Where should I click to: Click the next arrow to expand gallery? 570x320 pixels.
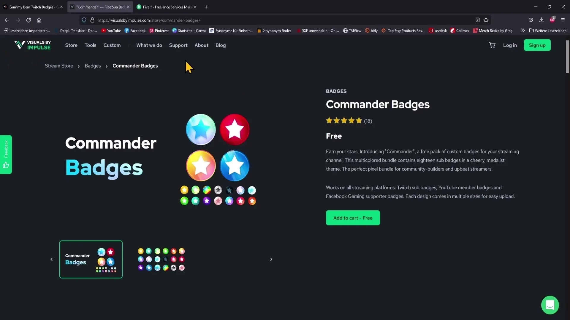(271, 260)
